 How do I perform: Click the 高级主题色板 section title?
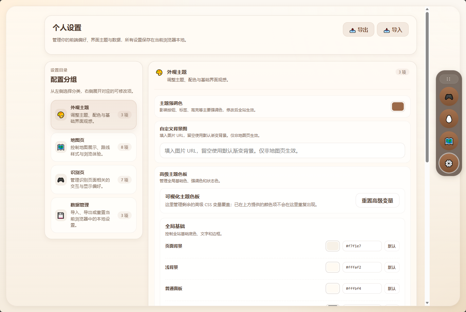(x=173, y=174)
